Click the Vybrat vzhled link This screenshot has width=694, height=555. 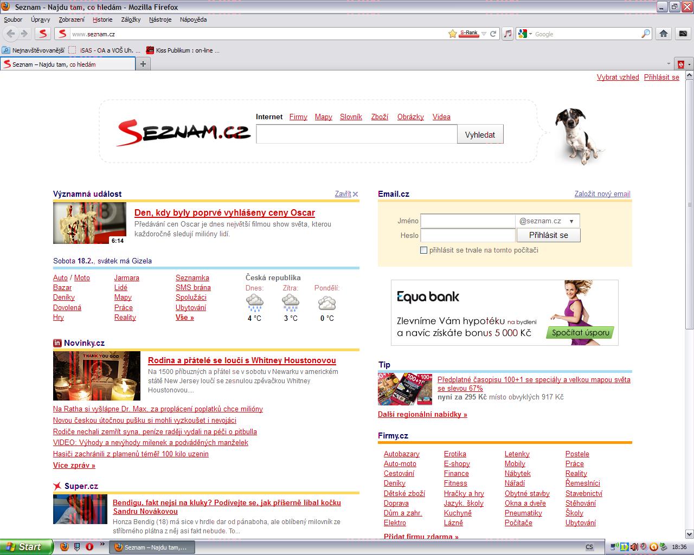(618, 77)
